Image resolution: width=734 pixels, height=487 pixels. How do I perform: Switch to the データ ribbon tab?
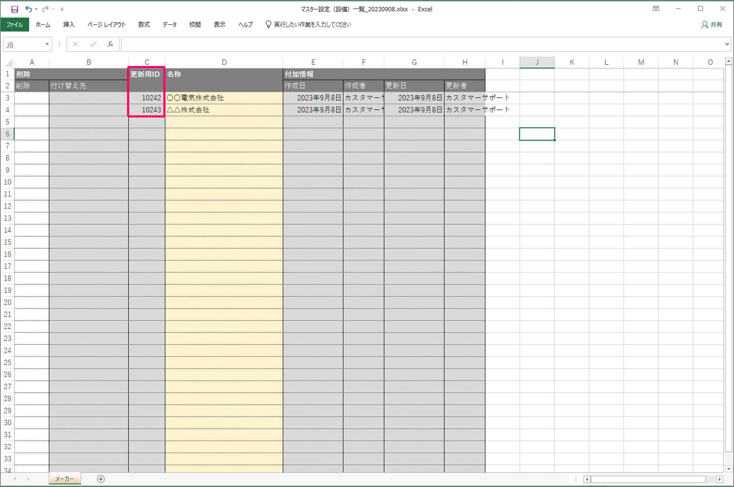170,25
